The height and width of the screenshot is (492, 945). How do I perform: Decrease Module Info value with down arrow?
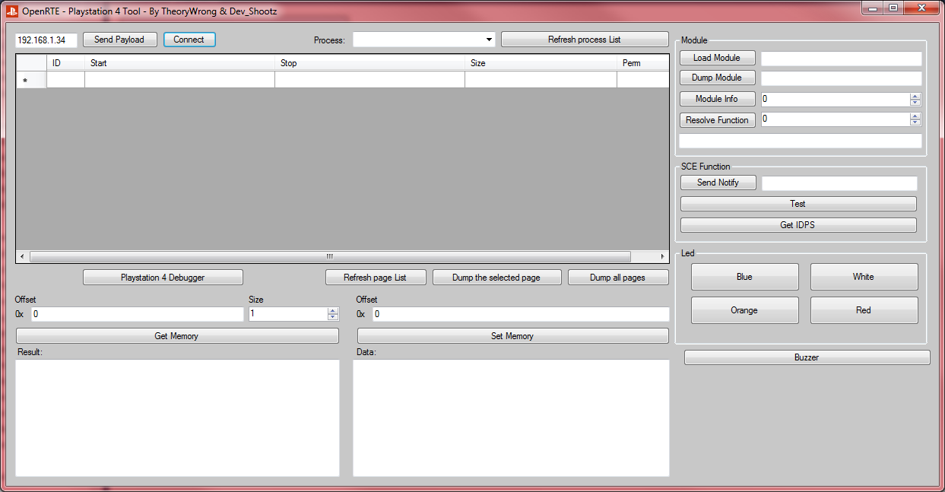click(915, 103)
